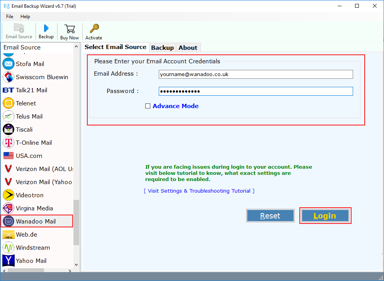This screenshot has width=384, height=281.
Task: Click the Email Source panel header
Action: pyautogui.click(x=37, y=47)
